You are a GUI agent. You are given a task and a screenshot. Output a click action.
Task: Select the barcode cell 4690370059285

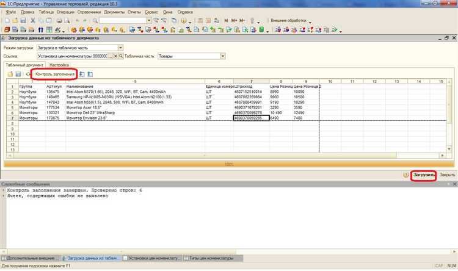coord(251,118)
